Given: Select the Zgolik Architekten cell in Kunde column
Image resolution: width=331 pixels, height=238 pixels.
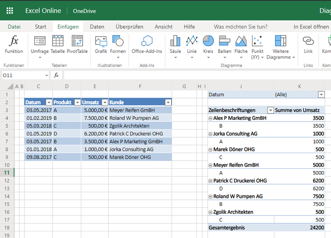Looking at the screenshot, I should pyautogui.click(x=140, y=126).
